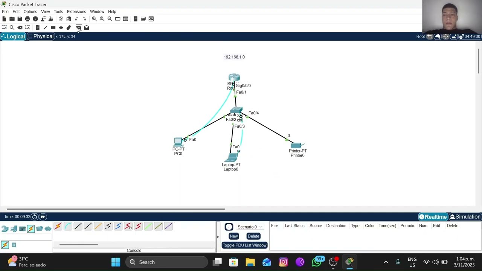
Task: Redo the last action
Action: pyautogui.click(x=84, y=19)
